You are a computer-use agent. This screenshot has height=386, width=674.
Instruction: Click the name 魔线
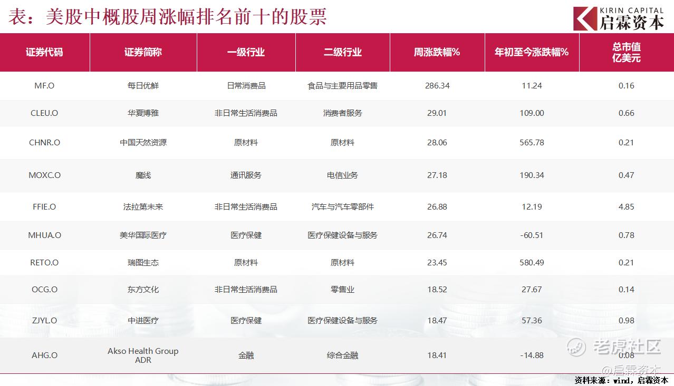point(143,175)
